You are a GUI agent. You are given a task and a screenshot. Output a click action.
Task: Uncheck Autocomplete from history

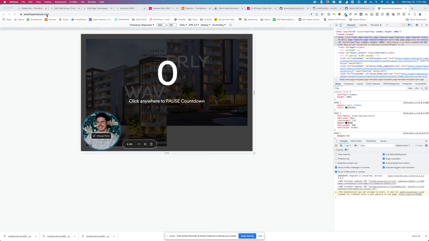[x=384, y=163]
